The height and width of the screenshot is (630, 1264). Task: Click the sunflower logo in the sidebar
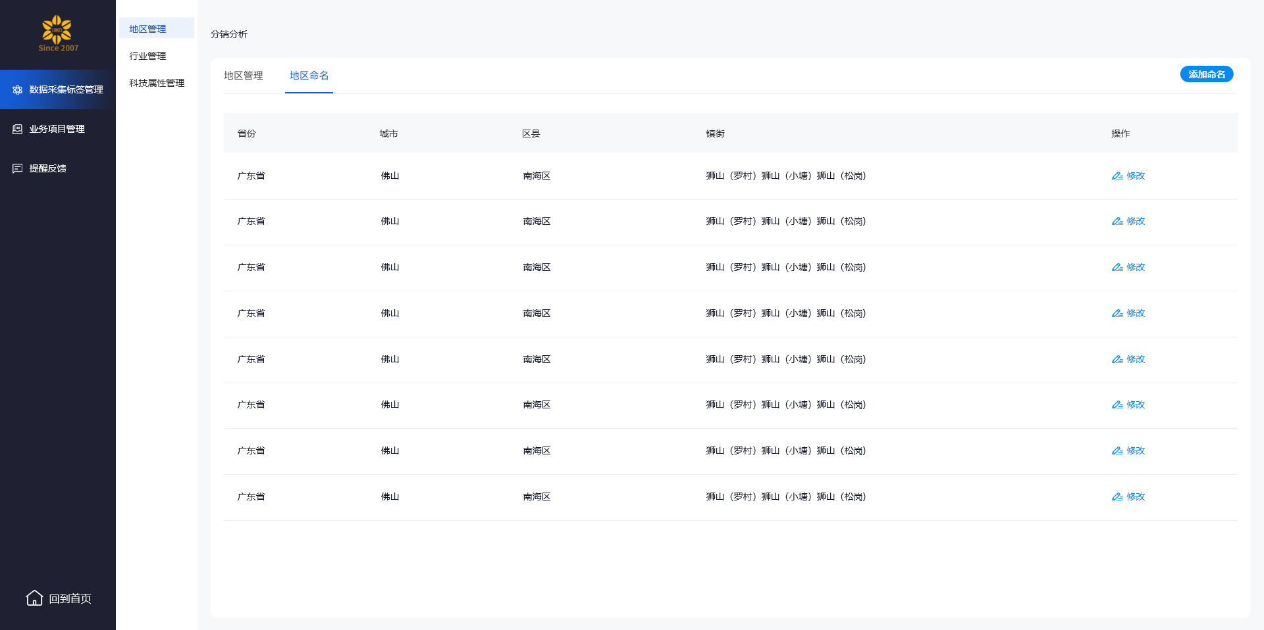click(x=57, y=30)
